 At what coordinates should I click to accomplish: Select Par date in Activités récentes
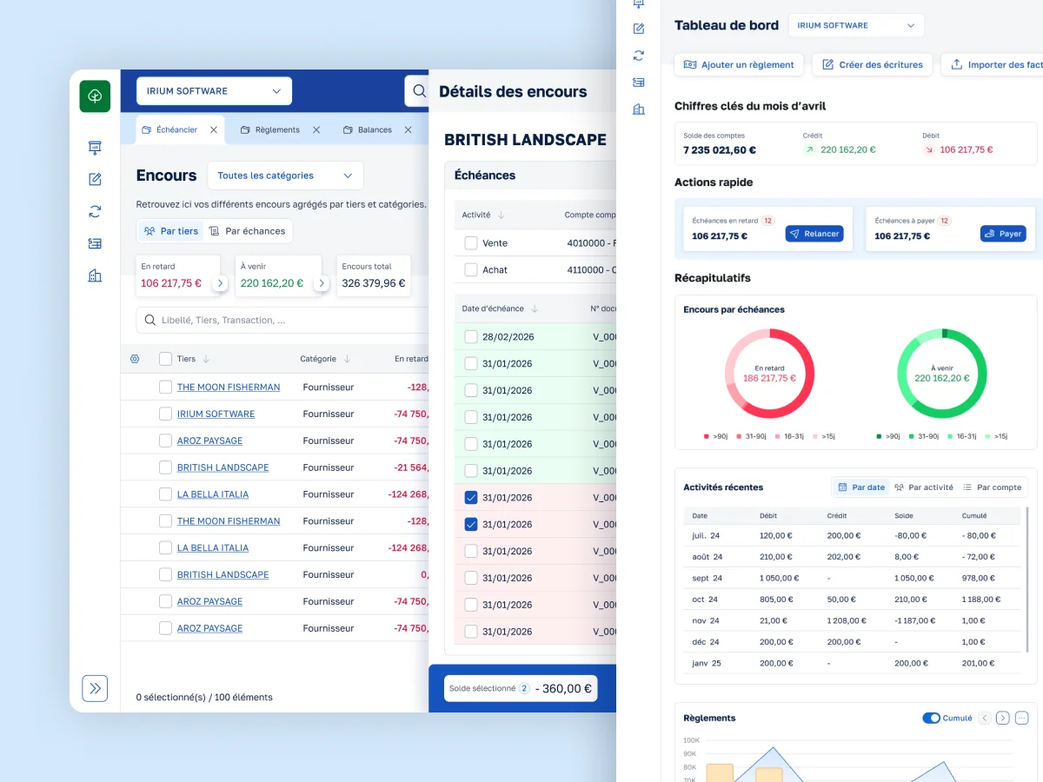(860, 487)
